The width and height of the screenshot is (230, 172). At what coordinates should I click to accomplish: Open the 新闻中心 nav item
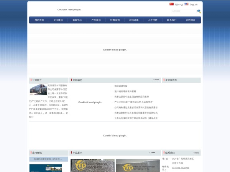point(77,20)
